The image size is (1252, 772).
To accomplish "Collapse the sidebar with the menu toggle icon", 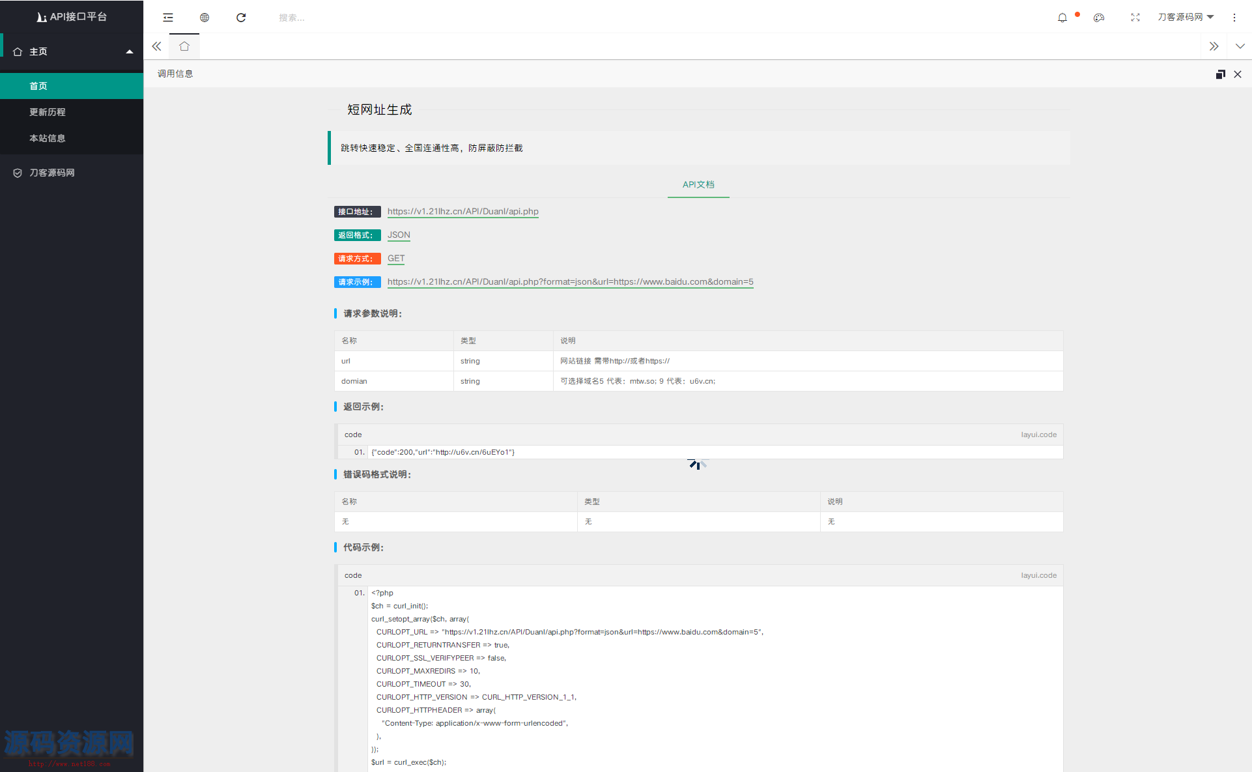I will click(x=168, y=18).
